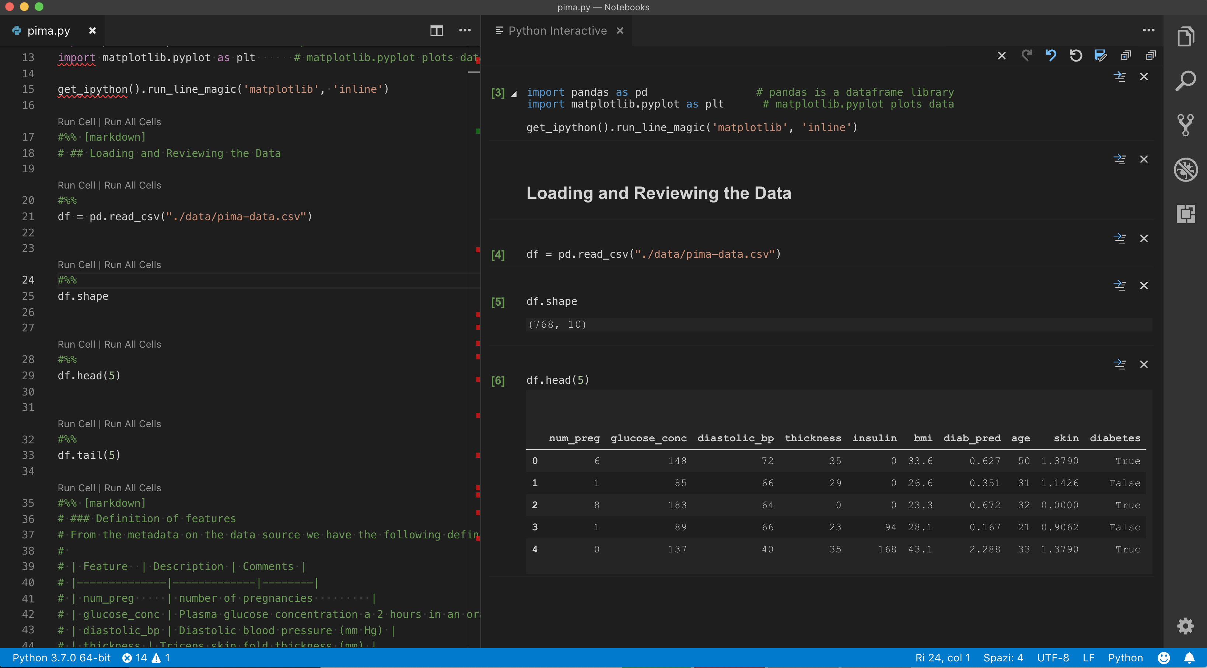Open the Source Control view
1207x668 pixels.
[x=1186, y=124]
